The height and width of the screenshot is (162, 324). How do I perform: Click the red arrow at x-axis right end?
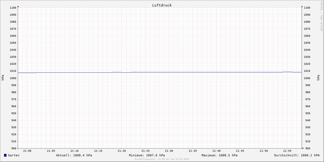[x=303, y=148]
